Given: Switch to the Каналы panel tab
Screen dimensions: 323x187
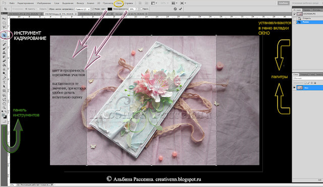Looking at the screenshot, I should [307, 10].
